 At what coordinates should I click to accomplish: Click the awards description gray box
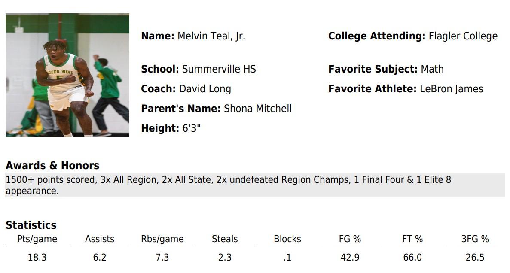(x=255, y=185)
